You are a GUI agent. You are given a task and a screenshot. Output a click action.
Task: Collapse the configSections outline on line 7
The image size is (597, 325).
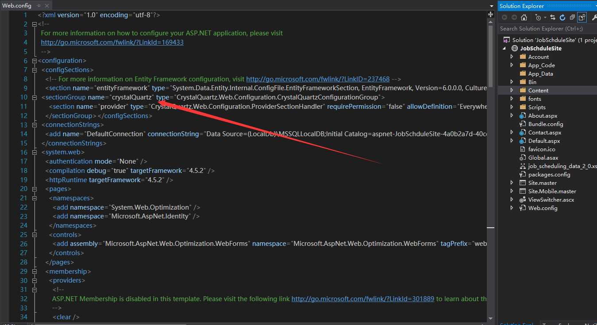pos(34,70)
